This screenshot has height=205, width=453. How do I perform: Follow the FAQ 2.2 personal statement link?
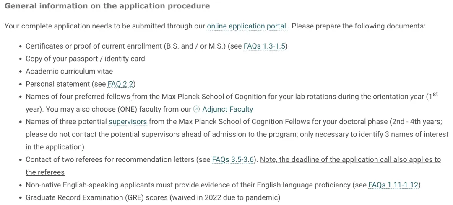click(x=120, y=84)
